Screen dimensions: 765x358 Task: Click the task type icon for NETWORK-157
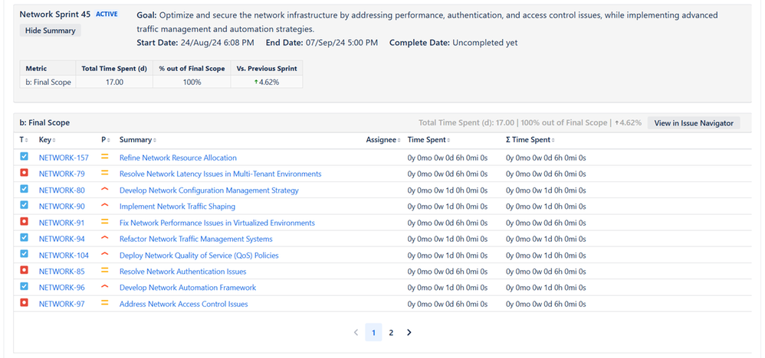click(x=24, y=156)
